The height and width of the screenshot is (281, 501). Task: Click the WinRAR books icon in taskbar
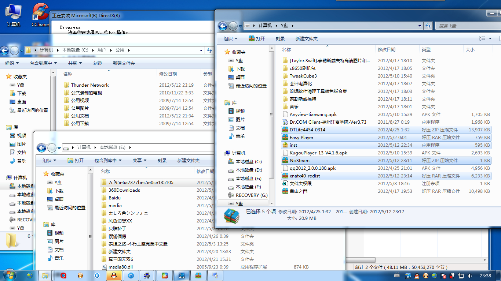[198, 276]
